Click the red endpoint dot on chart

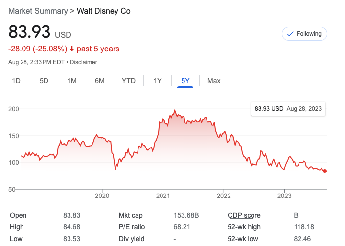pyautogui.click(x=325, y=171)
